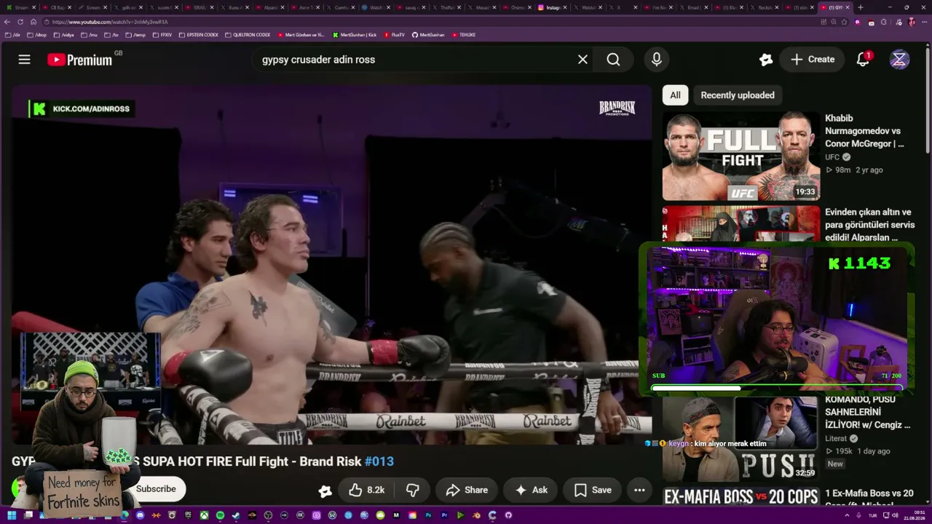Share the video
932x524 pixels.
(x=467, y=490)
